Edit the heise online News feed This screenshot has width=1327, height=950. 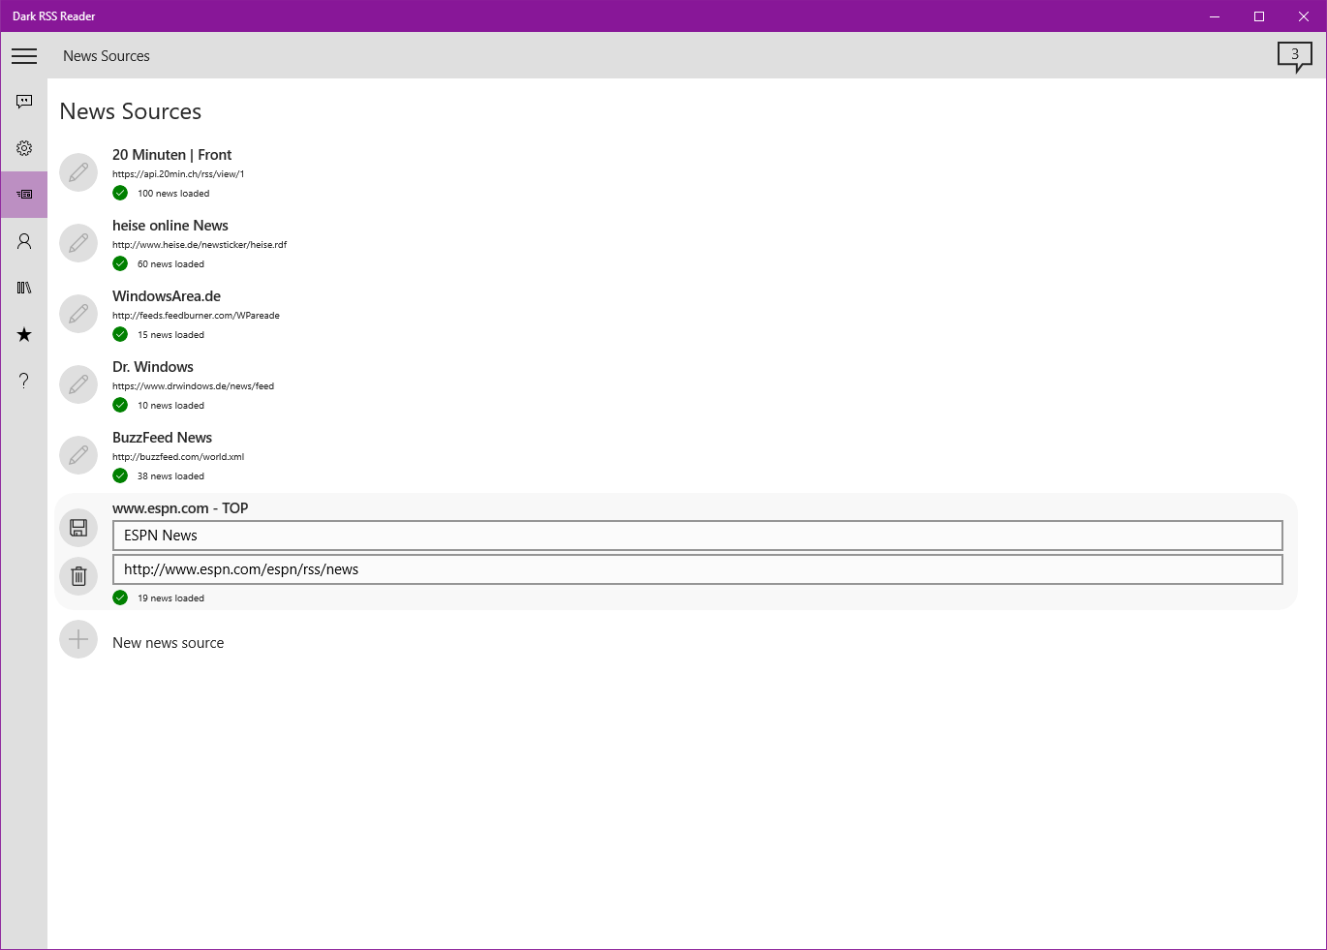coord(78,242)
